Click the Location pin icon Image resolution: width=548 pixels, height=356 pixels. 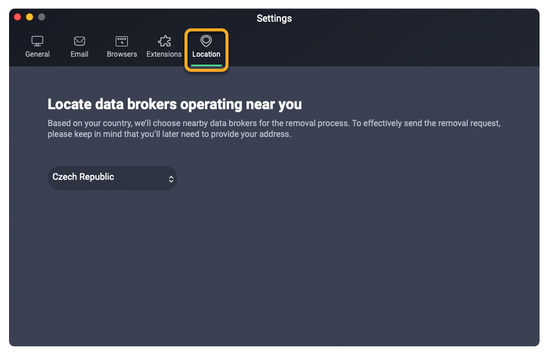tap(206, 40)
